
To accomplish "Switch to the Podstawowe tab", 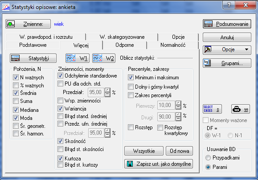I will click(x=33, y=45).
